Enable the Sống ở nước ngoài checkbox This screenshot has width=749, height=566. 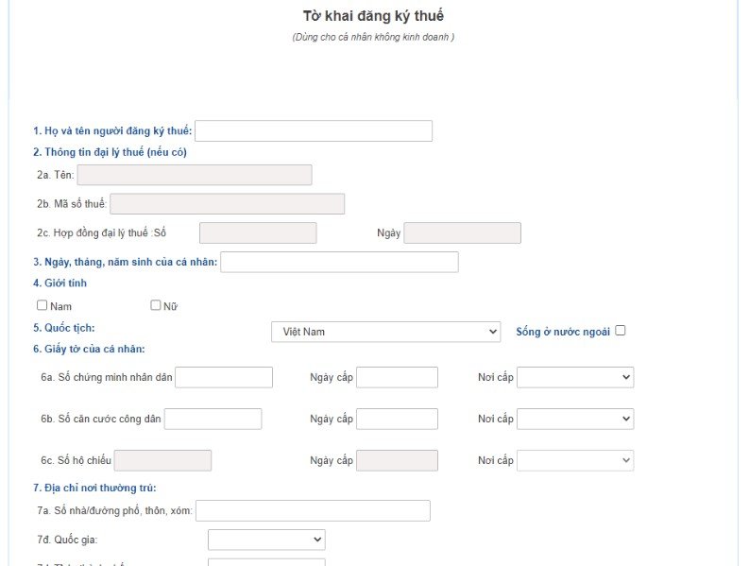(620, 331)
